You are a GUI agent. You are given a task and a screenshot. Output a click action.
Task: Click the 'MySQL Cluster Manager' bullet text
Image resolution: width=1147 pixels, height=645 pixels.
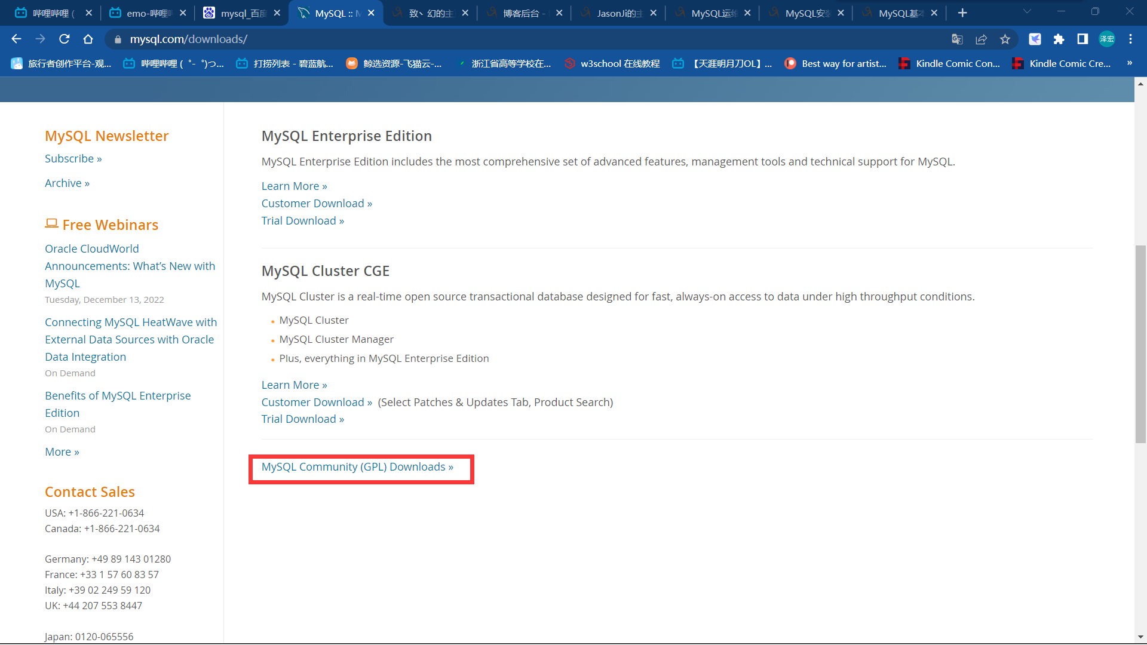point(336,339)
